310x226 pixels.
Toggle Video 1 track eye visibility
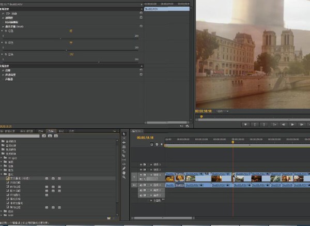[141, 175]
